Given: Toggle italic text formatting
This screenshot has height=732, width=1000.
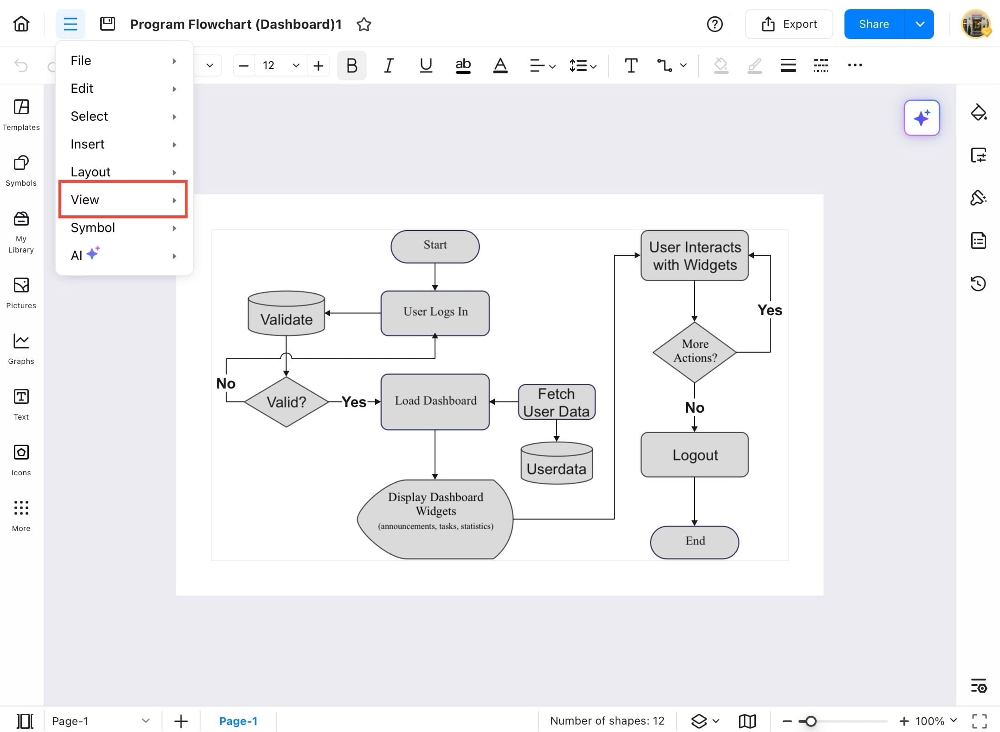Looking at the screenshot, I should [389, 65].
